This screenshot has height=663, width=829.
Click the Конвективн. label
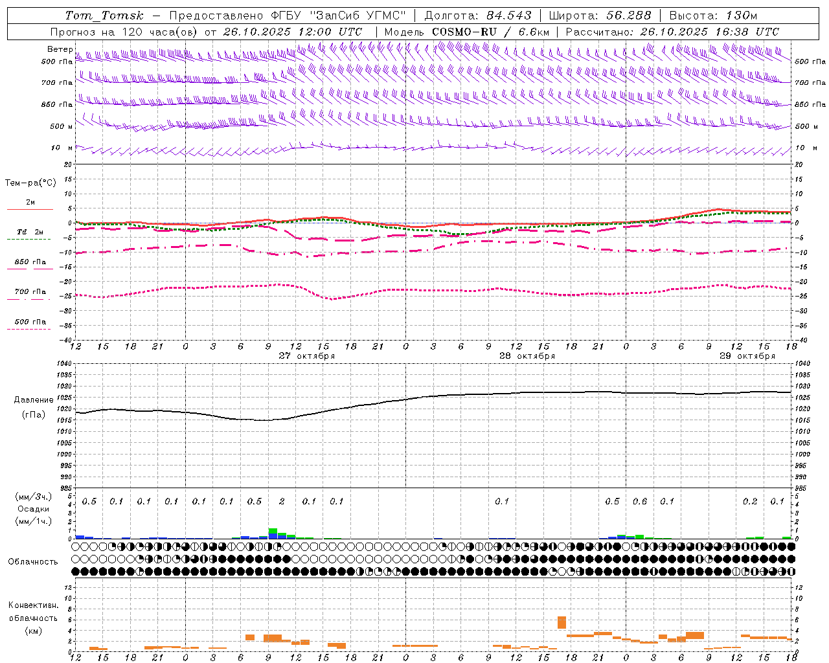click(x=34, y=605)
